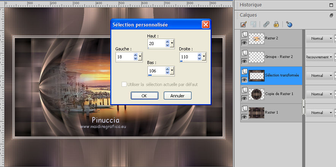Increase the Gauche value with spinner
Image resolution: width=336 pixels, height=167 pixels.
(135, 55)
